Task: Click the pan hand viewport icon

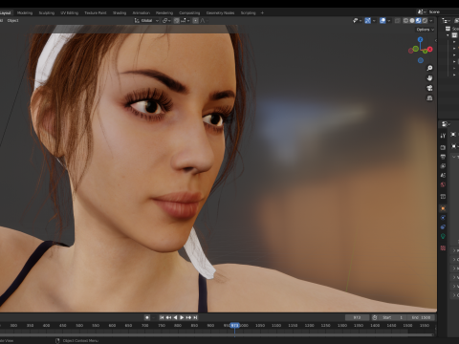Action: [x=429, y=78]
